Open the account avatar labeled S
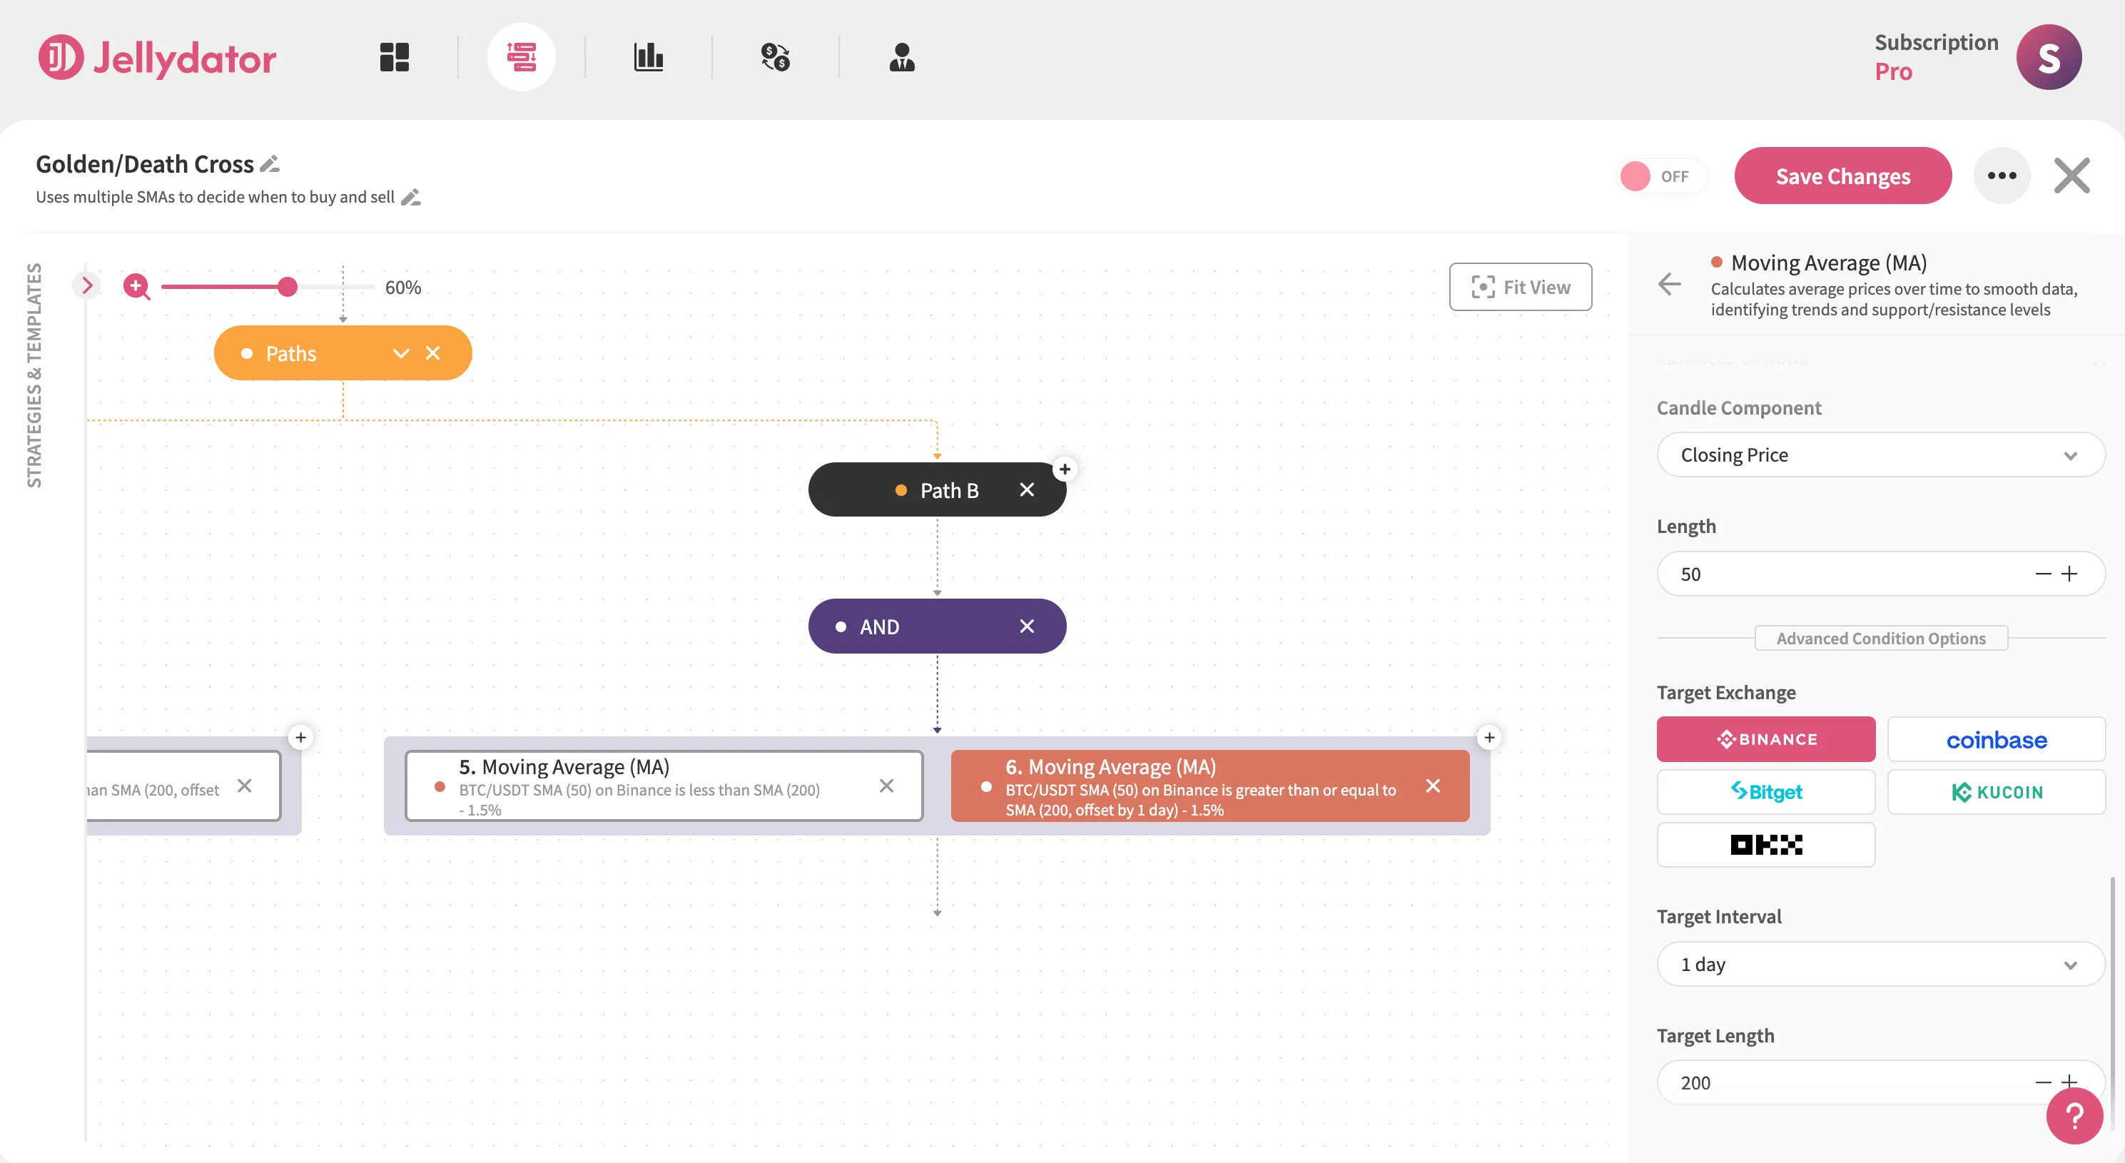The image size is (2125, 1163). pos(2048,57)
